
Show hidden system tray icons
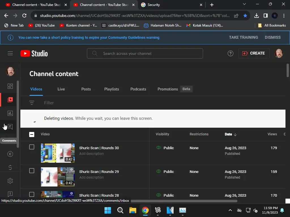pyautogui.click(x=230, y=210)
